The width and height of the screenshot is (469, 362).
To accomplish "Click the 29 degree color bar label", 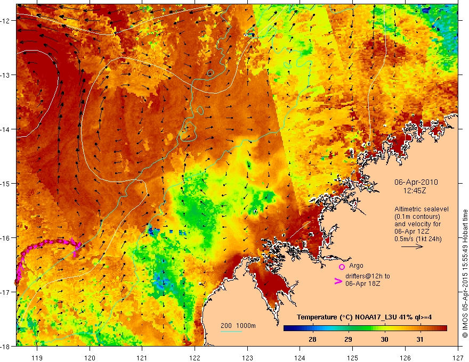I will coord(348,339).
